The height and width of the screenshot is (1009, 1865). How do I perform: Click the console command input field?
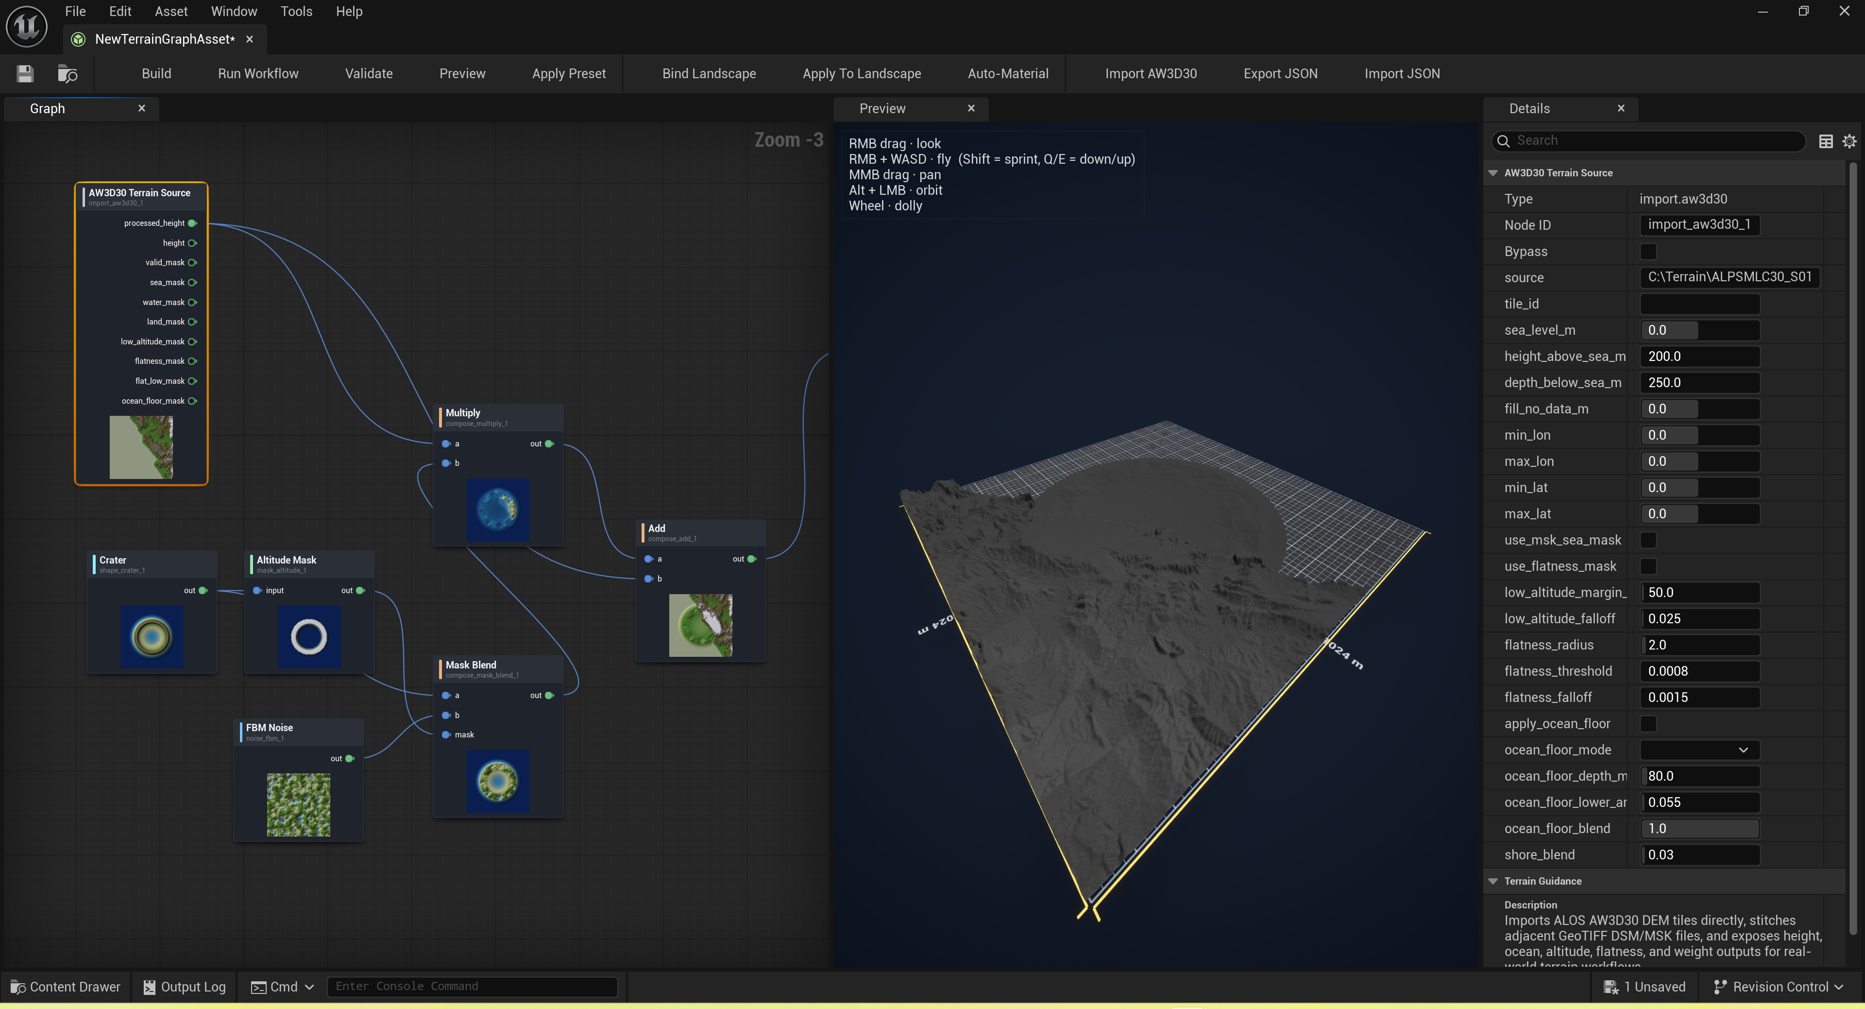472,987
